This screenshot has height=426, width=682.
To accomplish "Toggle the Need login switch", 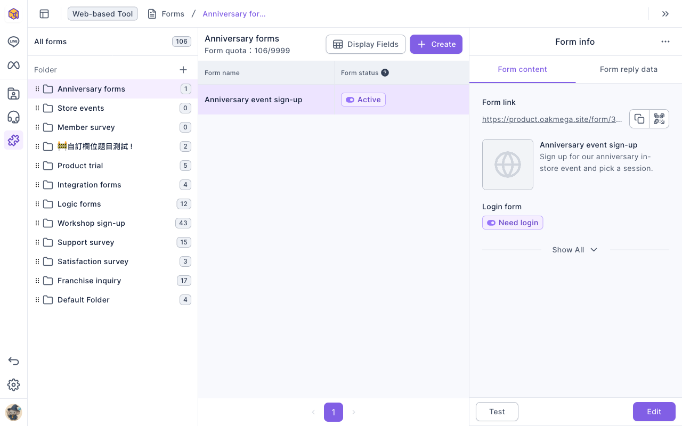I will pyautogui.click(x=491, y=223).
